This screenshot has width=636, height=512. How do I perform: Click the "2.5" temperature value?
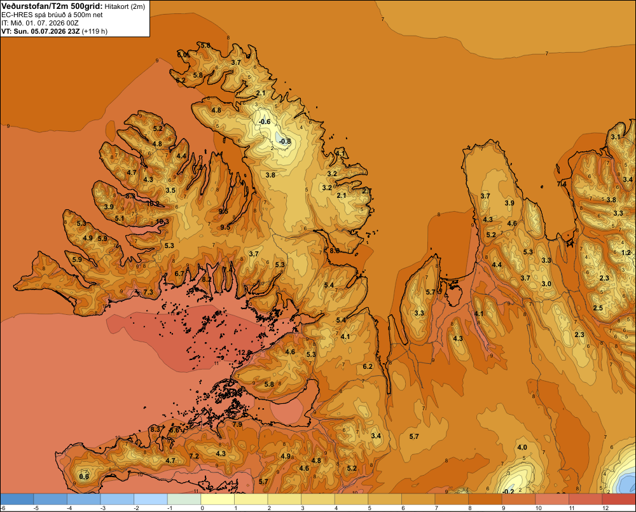[x=598, y=308]
